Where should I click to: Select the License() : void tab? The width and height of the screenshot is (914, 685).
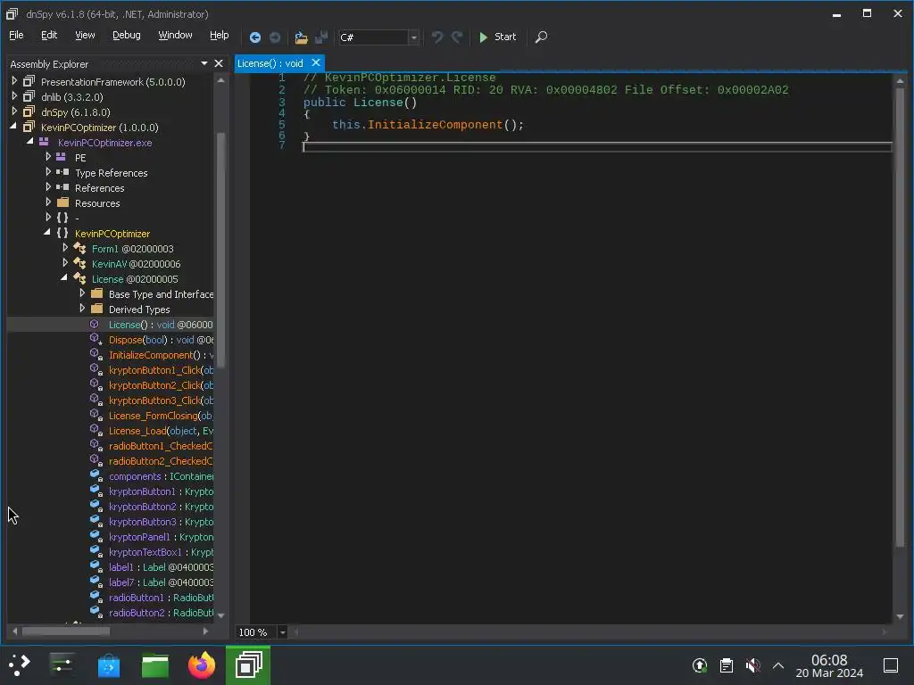point(270,63)
